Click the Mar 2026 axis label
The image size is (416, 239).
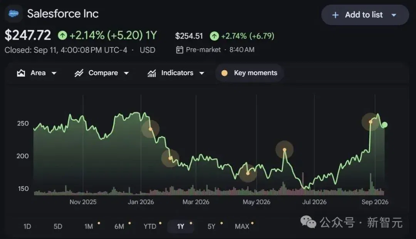(196, 202)
